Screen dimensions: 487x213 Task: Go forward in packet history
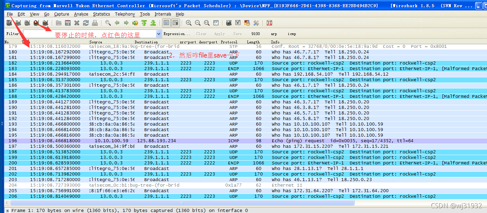pos(126,23)
